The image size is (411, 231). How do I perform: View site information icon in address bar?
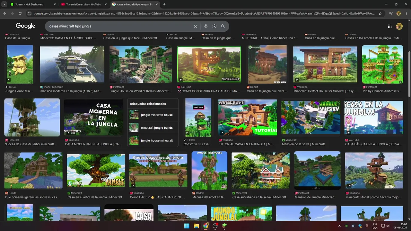pyautogui.click(x=29, y=13)
